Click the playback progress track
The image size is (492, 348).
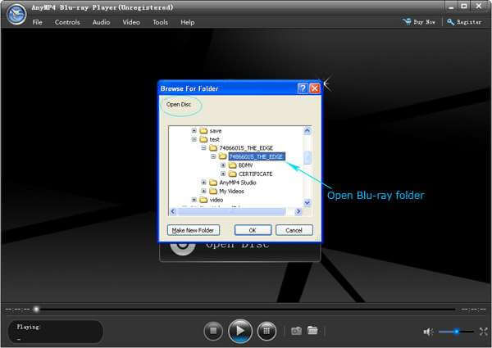[246, 310]
